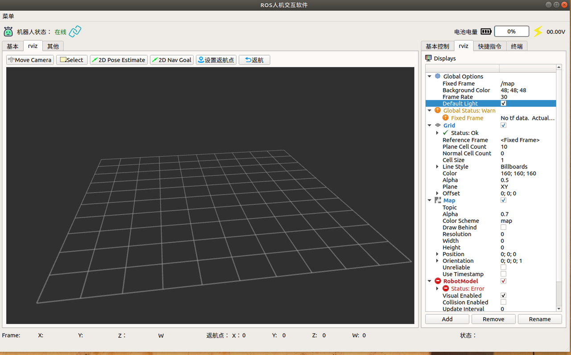Click the Global Status warning icon
The height and width of the screenshot is (355, 571).
438,110
